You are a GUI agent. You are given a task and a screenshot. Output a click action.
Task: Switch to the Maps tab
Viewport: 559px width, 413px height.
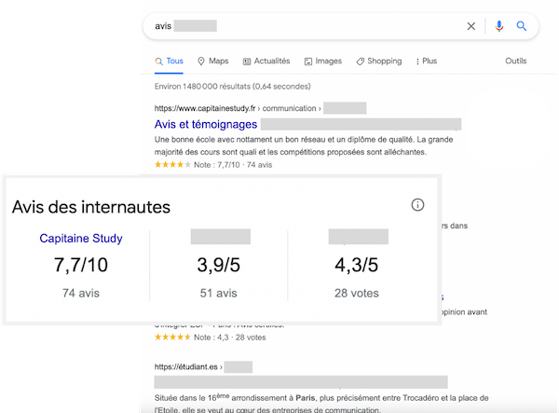point(213,61)
